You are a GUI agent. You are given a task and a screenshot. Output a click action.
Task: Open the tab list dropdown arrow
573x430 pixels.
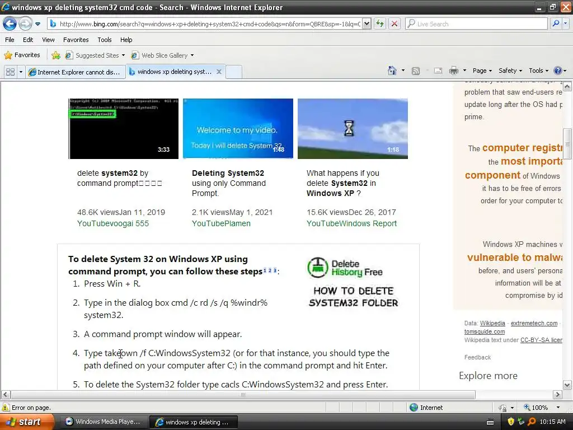coord(21,72)
